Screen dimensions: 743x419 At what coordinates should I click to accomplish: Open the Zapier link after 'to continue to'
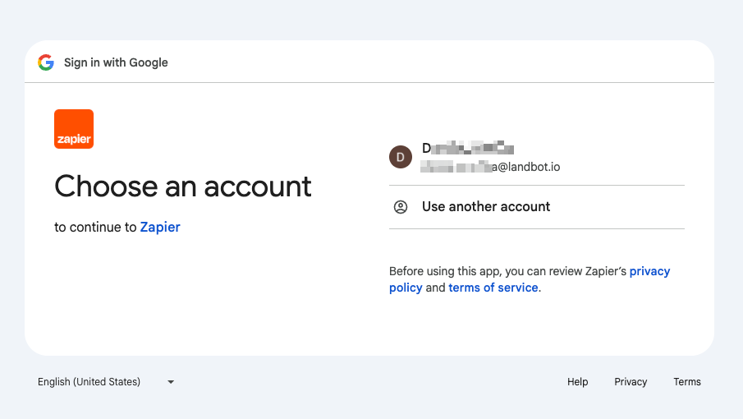click(160, 228)
